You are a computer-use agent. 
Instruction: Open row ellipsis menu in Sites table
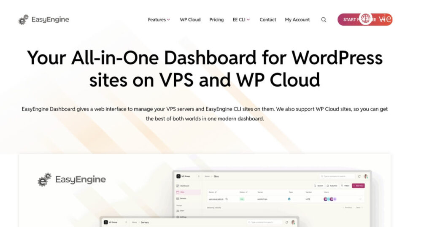tap(360, 199)
